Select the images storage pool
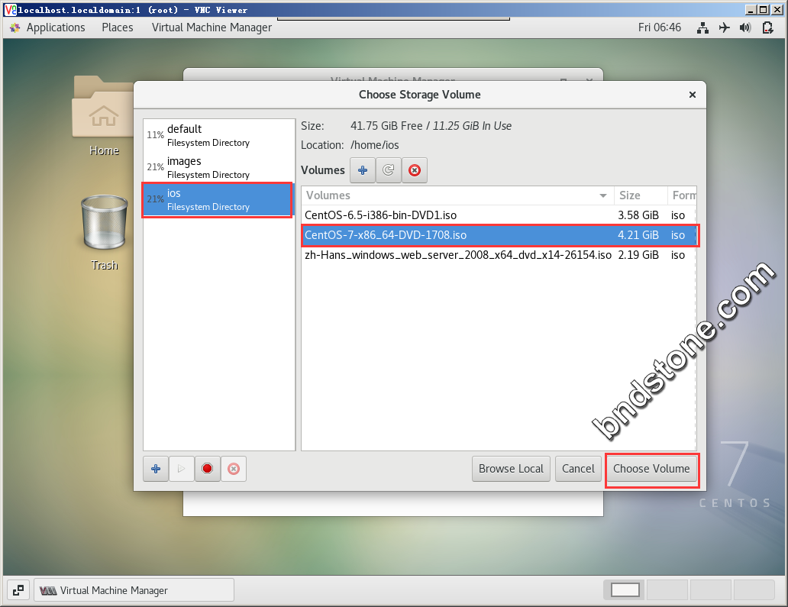The width and height of the screenshot is (788, 607). point(218,167)
